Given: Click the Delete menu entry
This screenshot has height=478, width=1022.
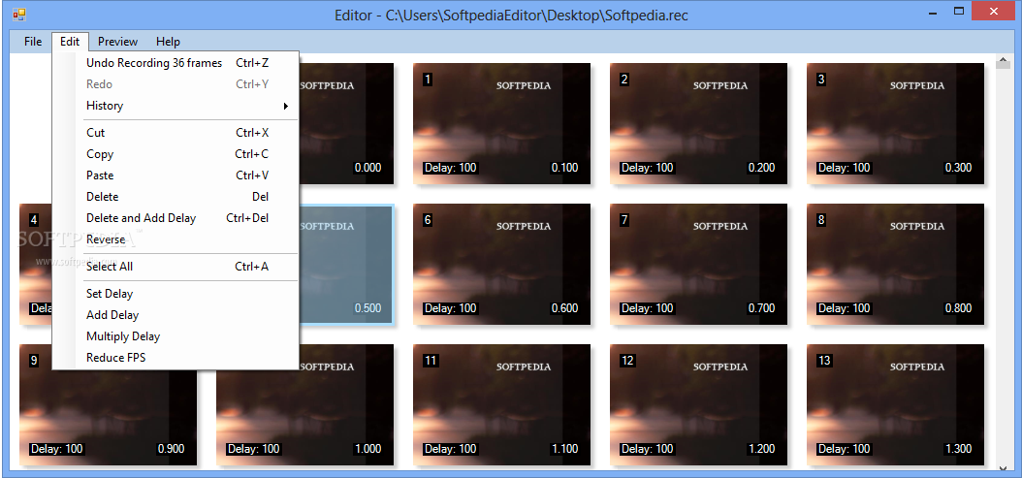Looking at the screenshot, I should 176,197.
